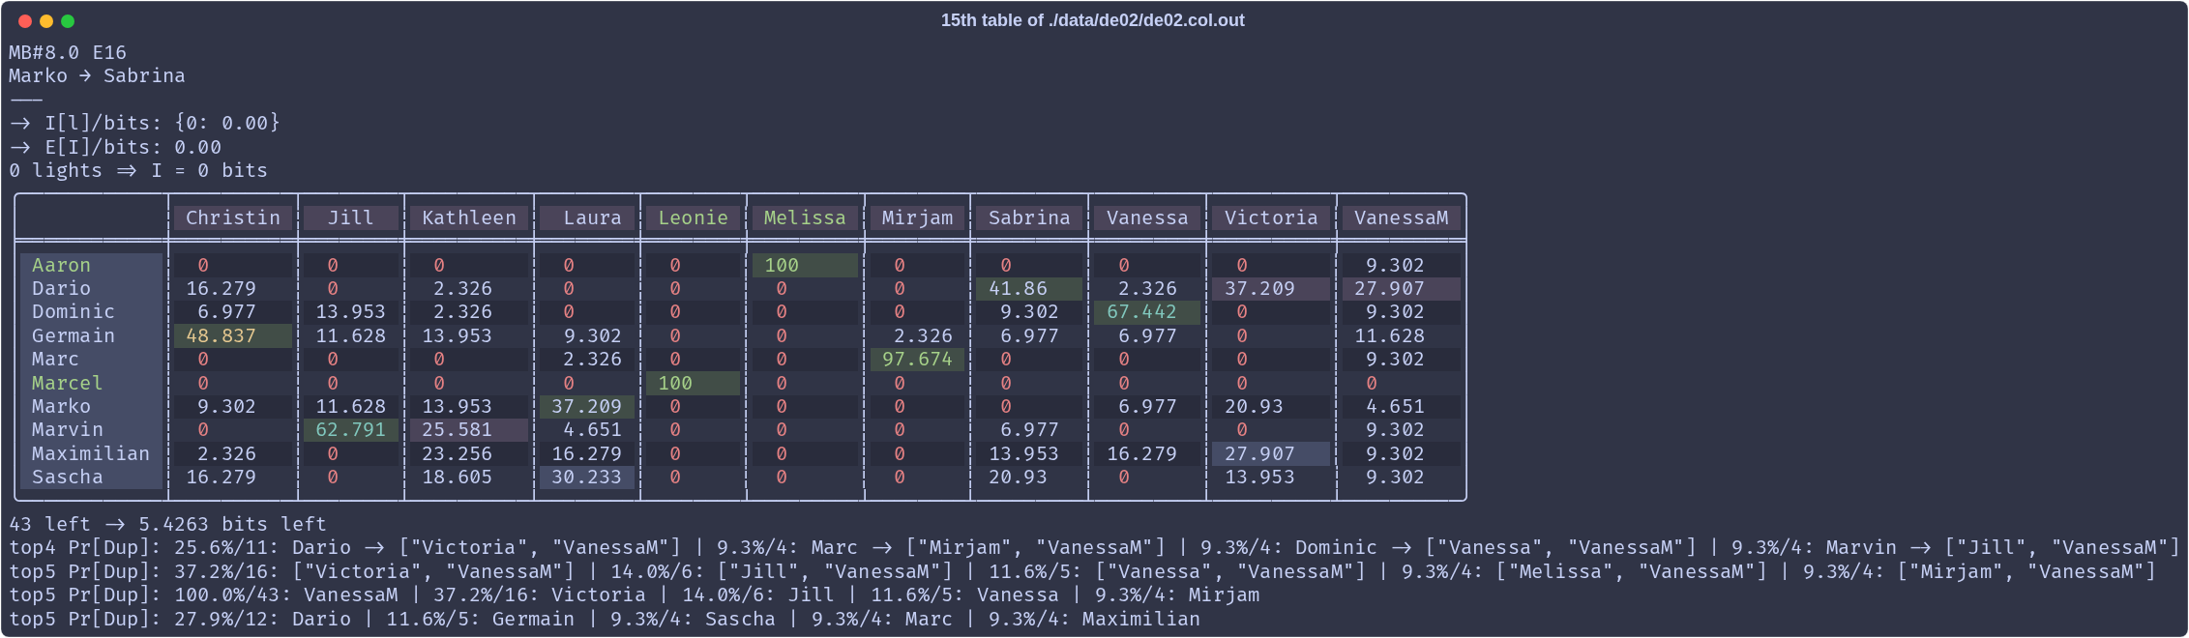2189x638 pixels.
Task: Click the 'top4 Pr[Dup]: 25.6%/11: Dario' line
Action: [x=1094, y=548]
